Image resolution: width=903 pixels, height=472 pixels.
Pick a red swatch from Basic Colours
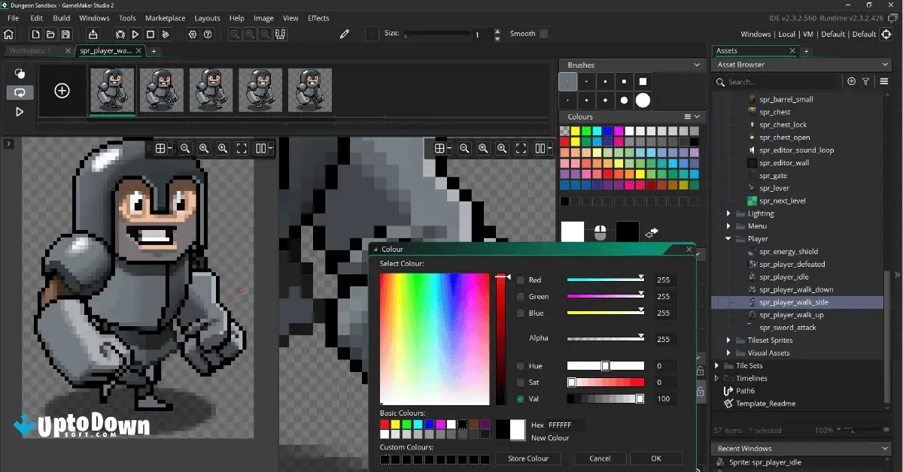(383, 423)
